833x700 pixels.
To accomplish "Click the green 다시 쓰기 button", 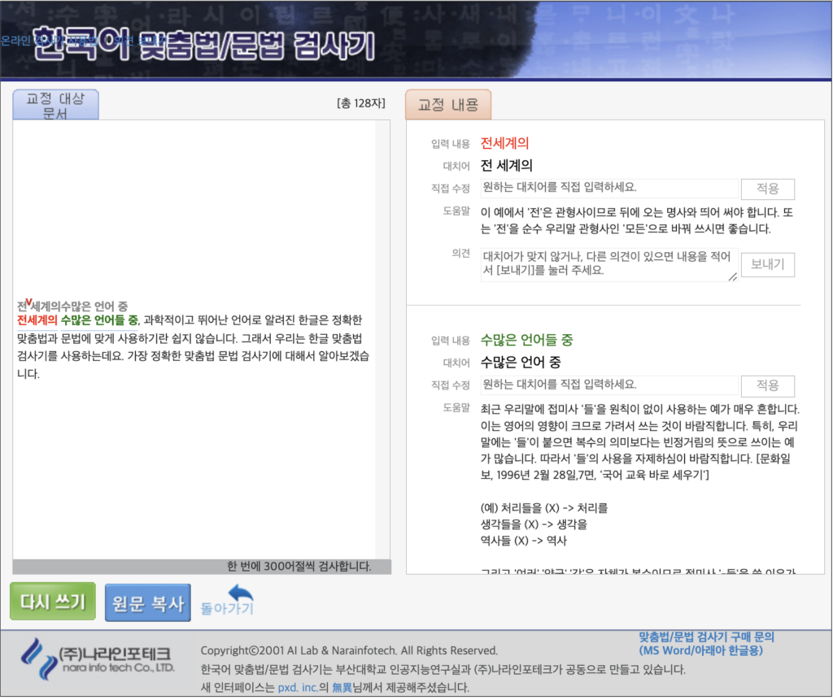I will [x=52, y=601].
